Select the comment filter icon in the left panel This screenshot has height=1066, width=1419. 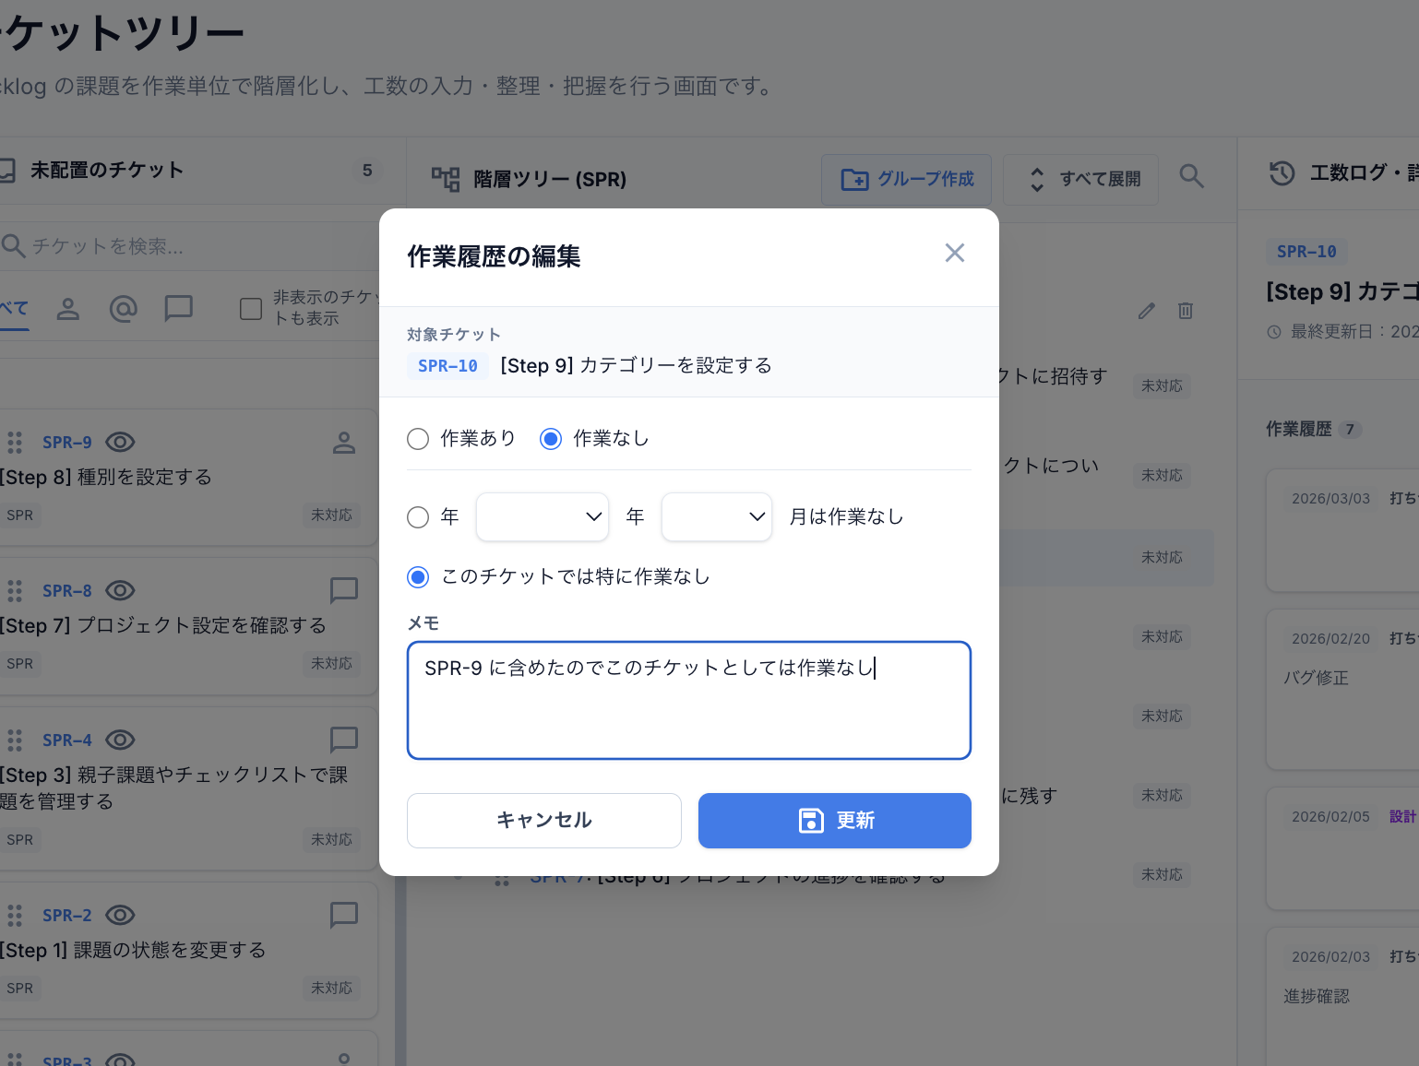coord(178,309)
